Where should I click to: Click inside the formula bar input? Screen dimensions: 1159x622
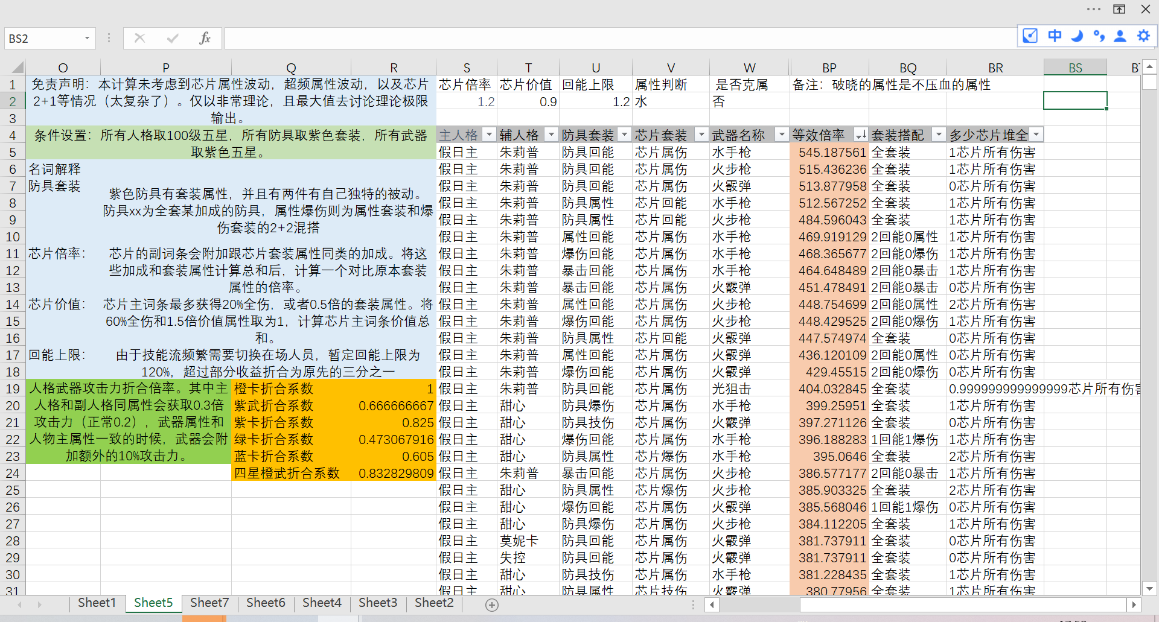tap(621, 38)
